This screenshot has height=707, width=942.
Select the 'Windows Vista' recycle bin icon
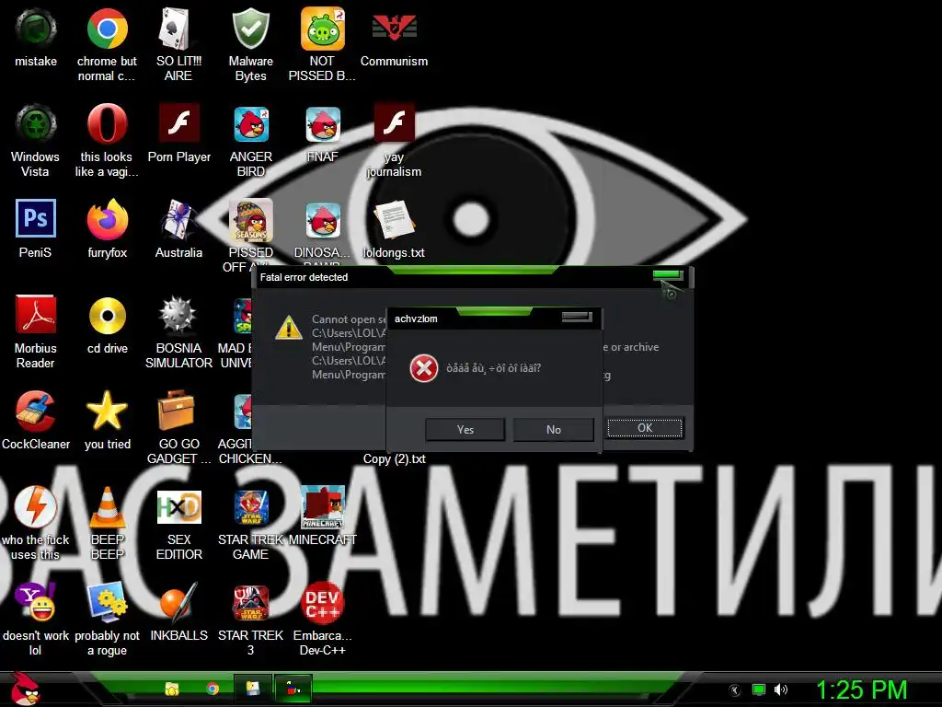(36, 124)
